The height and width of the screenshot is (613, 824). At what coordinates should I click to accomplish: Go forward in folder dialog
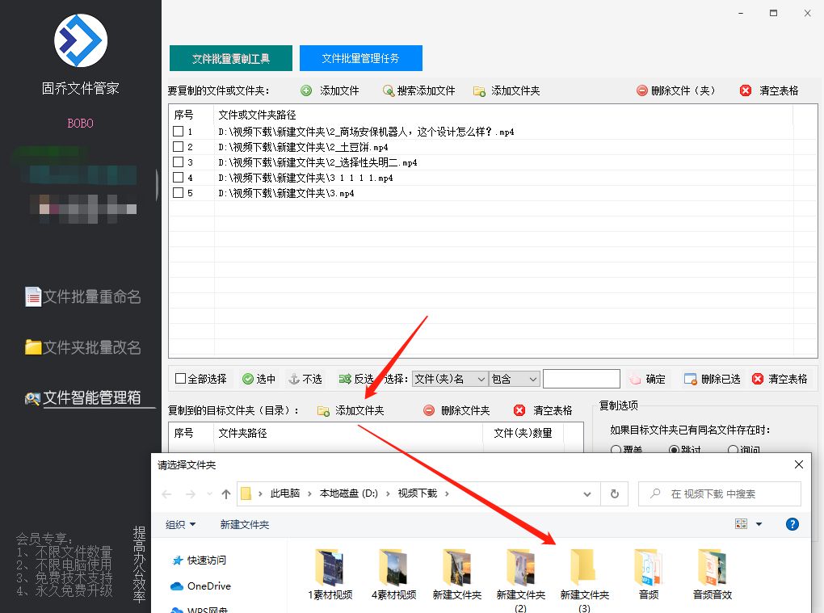[191, 493]
